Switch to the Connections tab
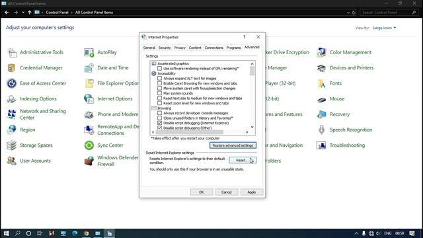This screenshot has width=423, height=238. pyautogui.click(x=214, y=48)
